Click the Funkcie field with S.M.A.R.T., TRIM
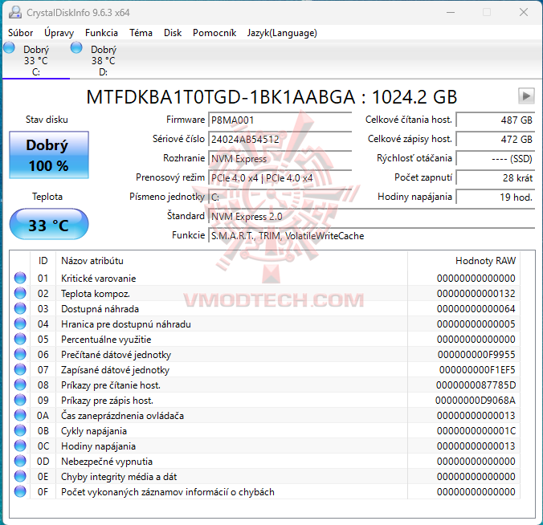 click(x=372, y=236)
